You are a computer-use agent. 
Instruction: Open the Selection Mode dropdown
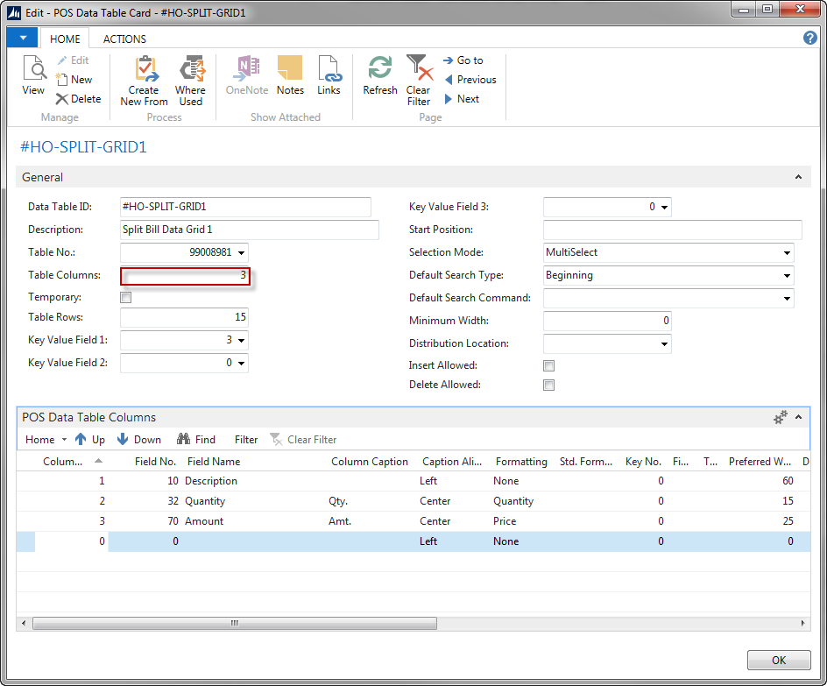click(787, 253)
